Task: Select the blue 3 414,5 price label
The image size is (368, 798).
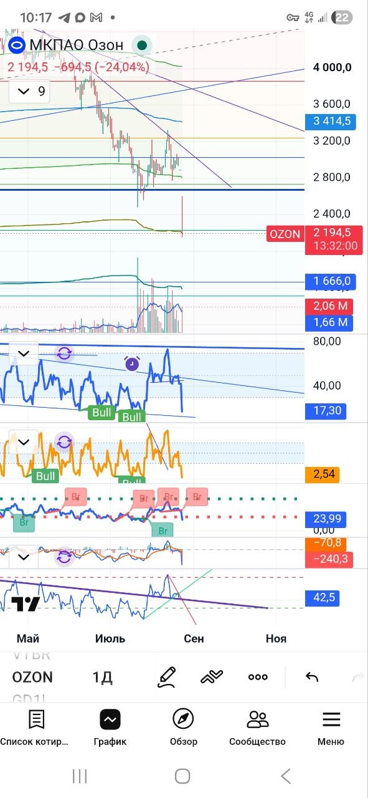Action: pos(330,122)
